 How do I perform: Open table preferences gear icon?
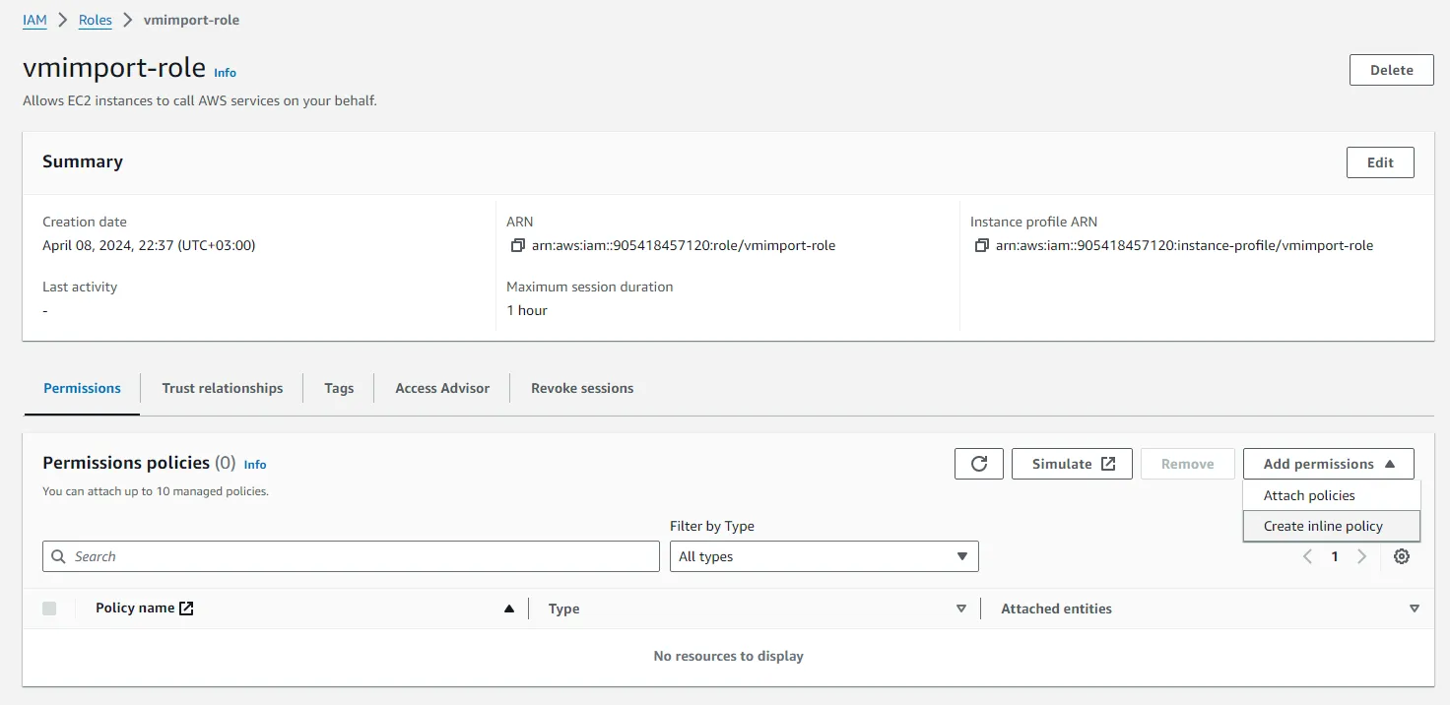coord(1402,556)
